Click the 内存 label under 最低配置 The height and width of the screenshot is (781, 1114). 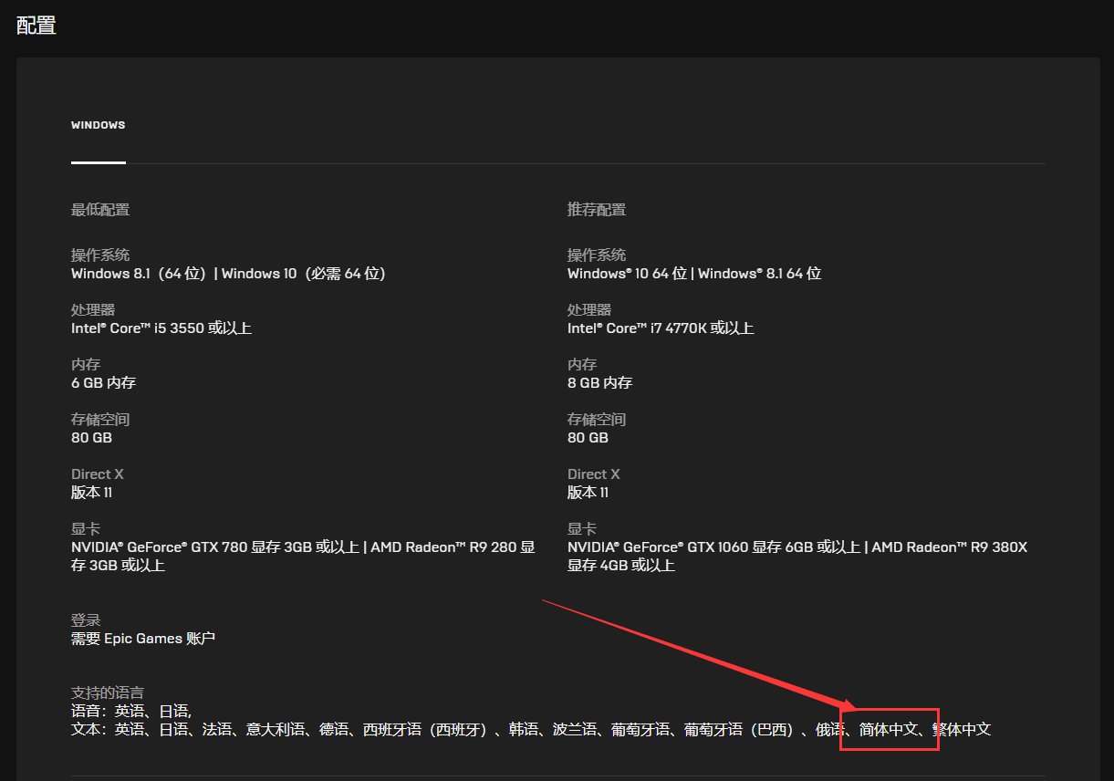[86, 365]
